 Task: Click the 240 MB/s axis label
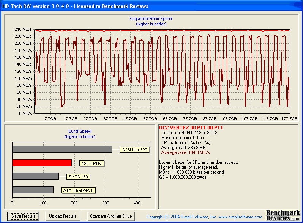(23, 29)
